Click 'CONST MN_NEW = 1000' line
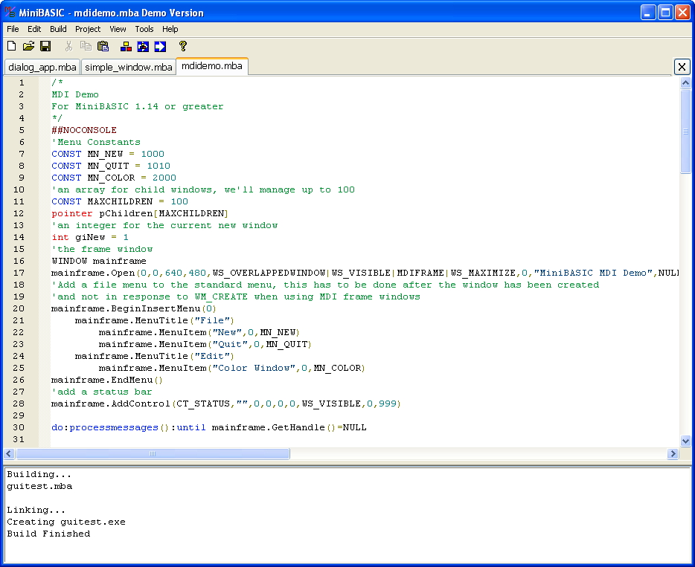 (108, 154)
